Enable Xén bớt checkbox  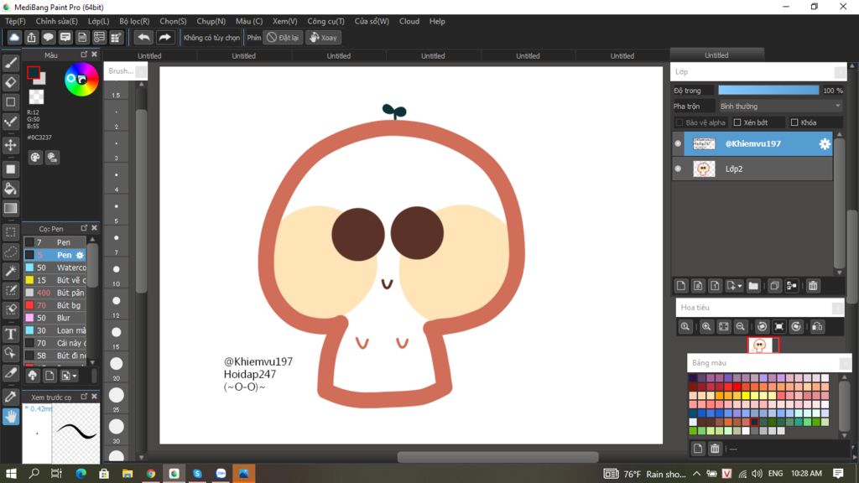coord(737,122)
